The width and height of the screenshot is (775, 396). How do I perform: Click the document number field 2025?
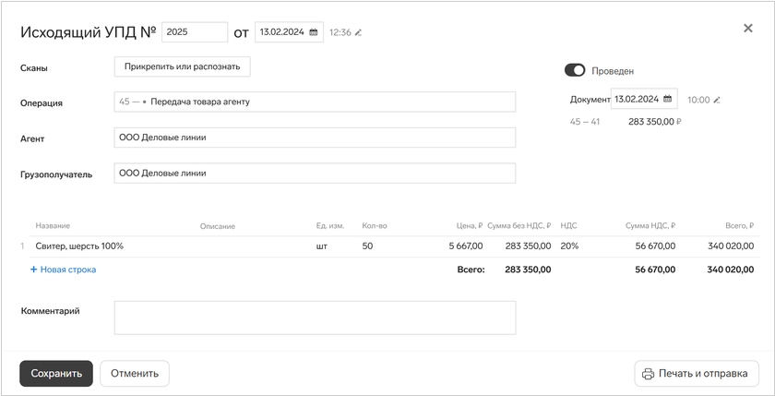pos(195,32)
